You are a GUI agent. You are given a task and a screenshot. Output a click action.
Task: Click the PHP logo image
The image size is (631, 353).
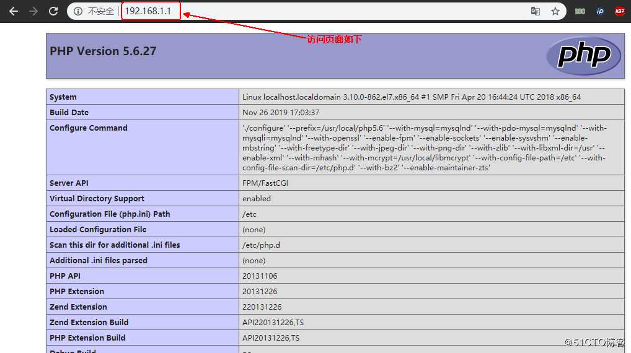pos(584,56)
